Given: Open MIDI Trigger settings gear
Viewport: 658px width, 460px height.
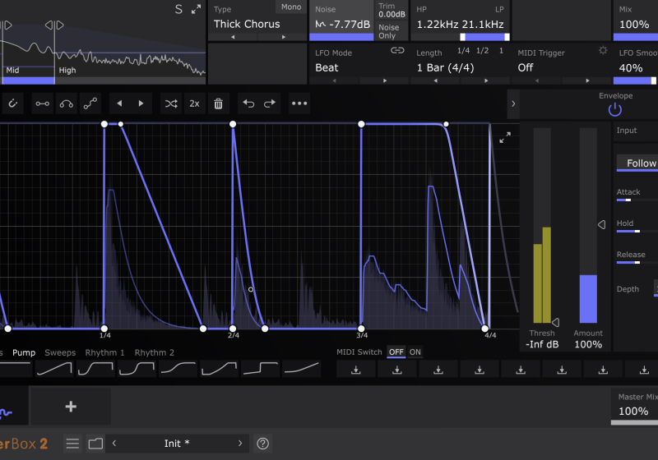Looking at the screenshot, I should tap(603, 51).
